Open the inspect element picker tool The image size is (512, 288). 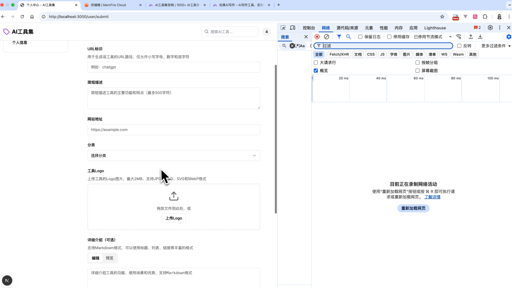(x=283, y=28)
